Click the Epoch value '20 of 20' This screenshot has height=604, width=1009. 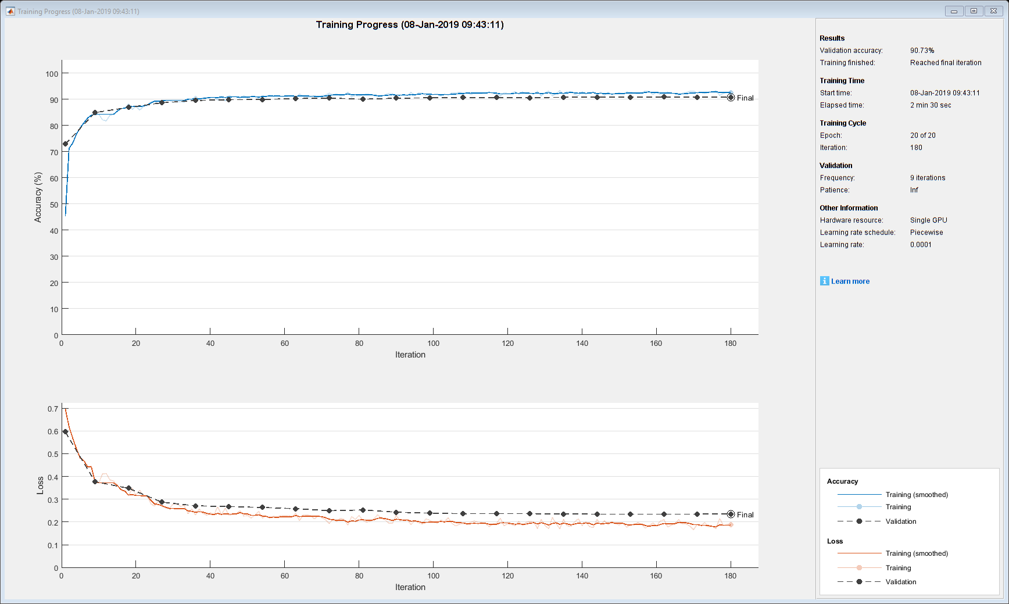pos(923,135)
